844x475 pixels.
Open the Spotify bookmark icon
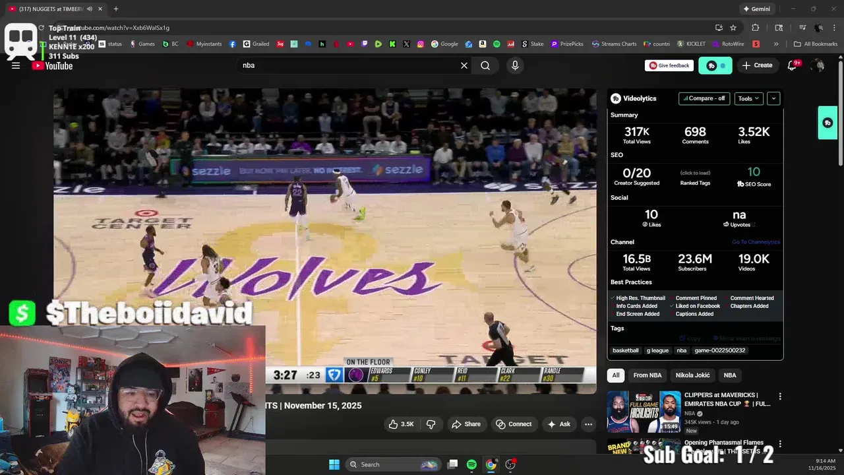click(x=497, y=44)
